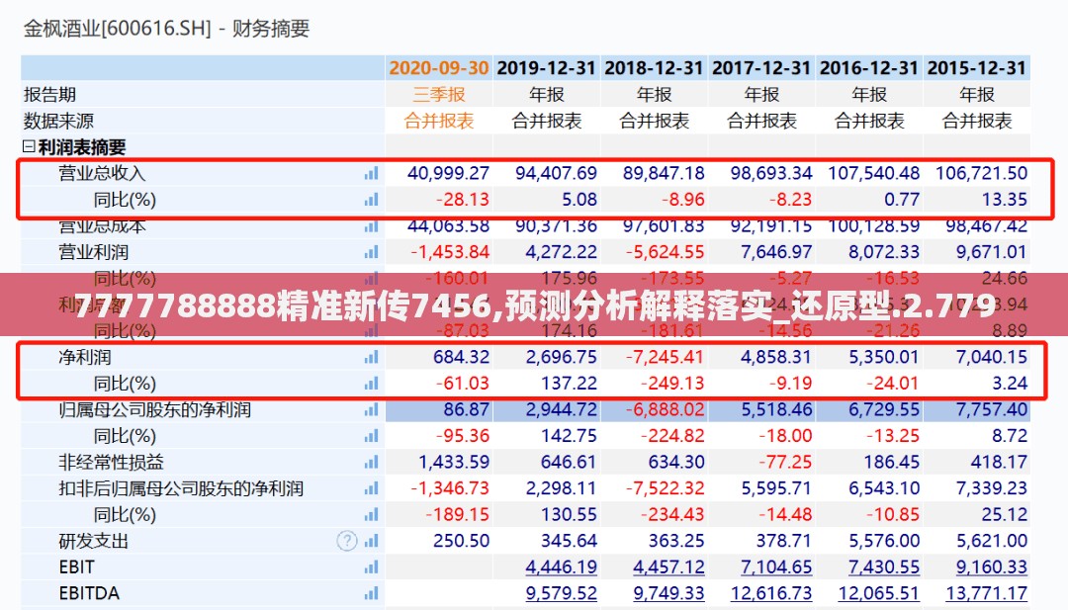The width and height of the screenshot is (1068, 610).
Task: Open chart icon for 归属母公司 同比(%) row
Action: coord(371,436)
